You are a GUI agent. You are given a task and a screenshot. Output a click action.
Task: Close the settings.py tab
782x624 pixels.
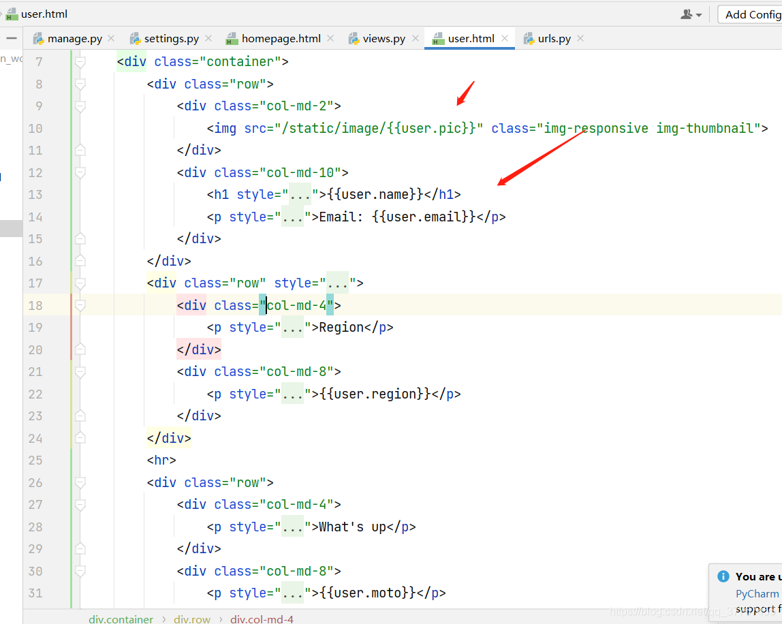(x=208, y=38)
